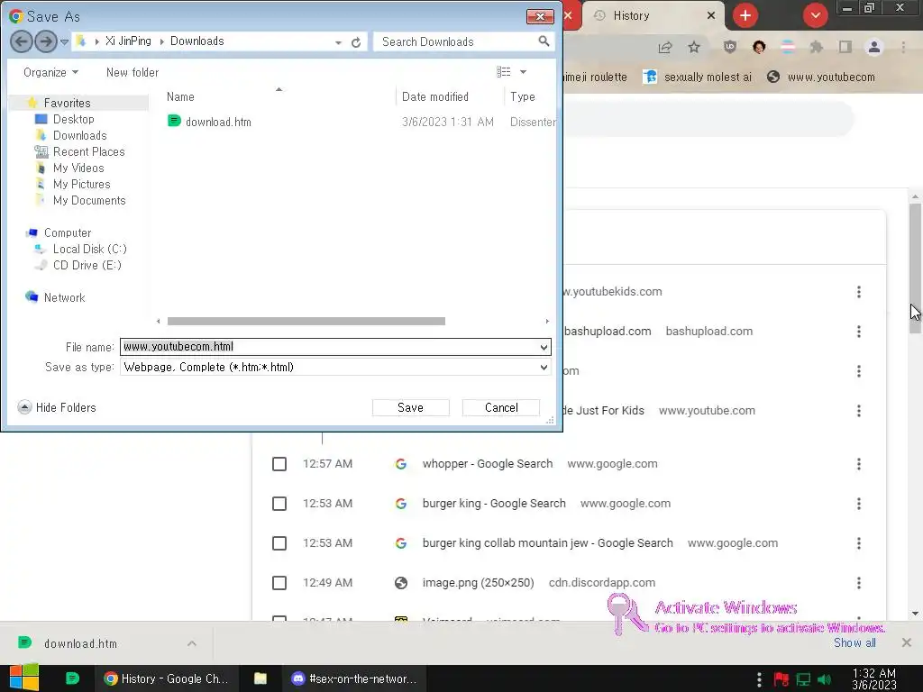Check the 12:49 AM image.png entry
The height and width of the screenshot is (692, 923).
pos(279,583)
